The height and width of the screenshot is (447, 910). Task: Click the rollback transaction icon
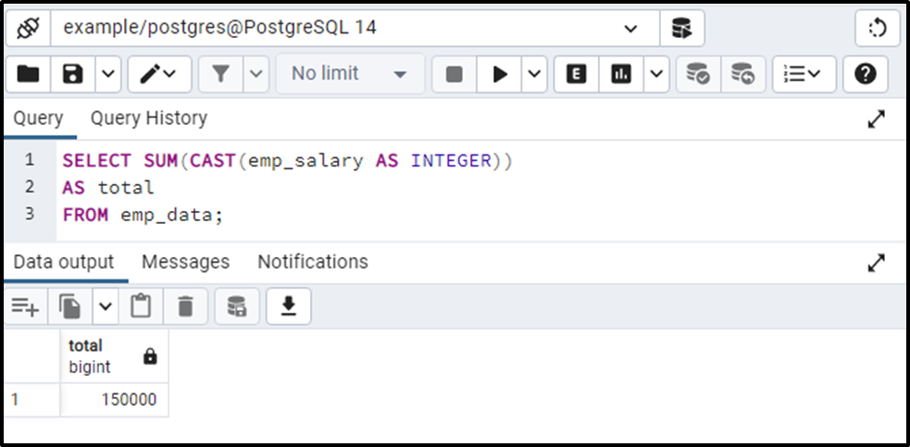coord(742,74)
